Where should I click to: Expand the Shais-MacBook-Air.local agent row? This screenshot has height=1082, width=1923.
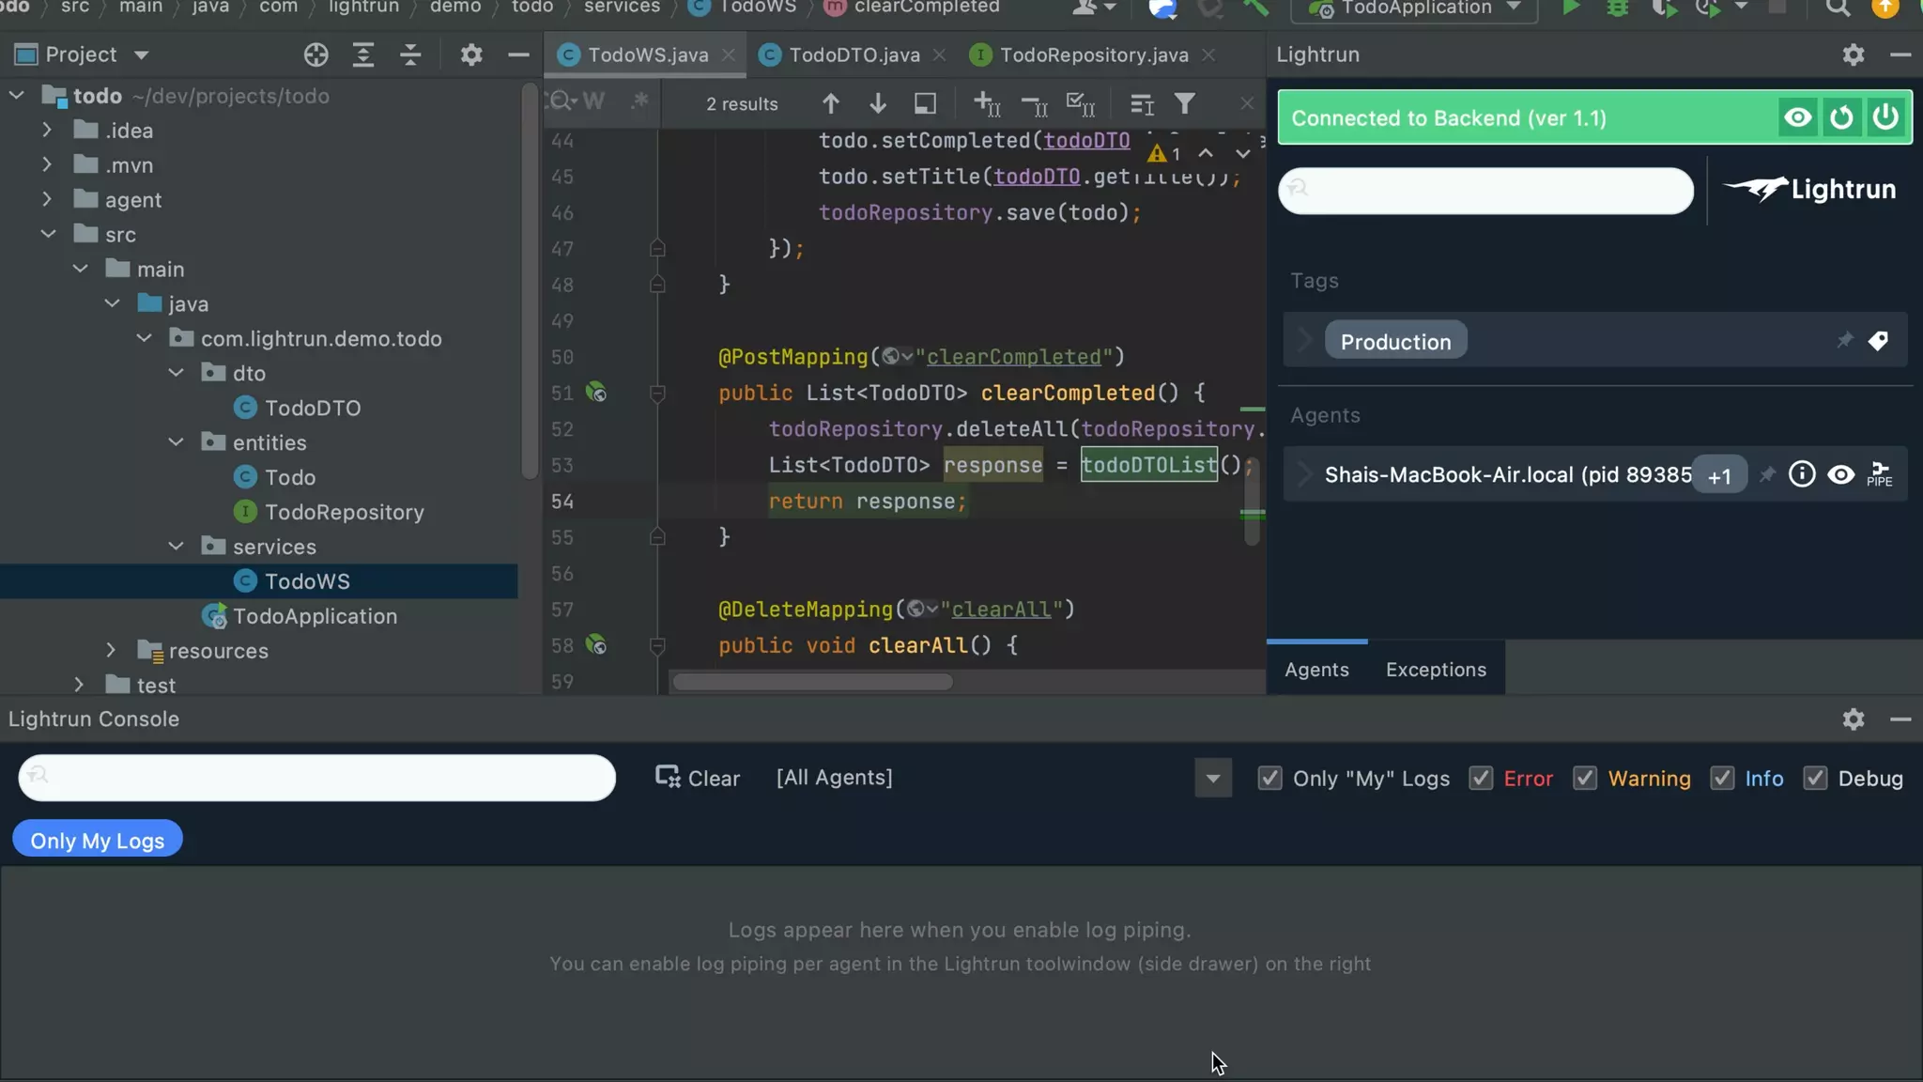(1304, 474)
